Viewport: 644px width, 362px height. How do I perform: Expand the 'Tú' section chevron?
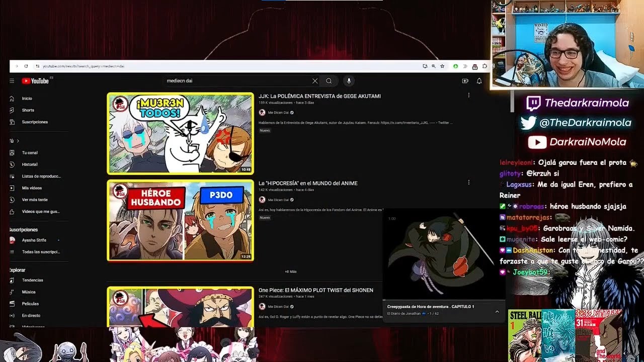click(x=18, y=141)
